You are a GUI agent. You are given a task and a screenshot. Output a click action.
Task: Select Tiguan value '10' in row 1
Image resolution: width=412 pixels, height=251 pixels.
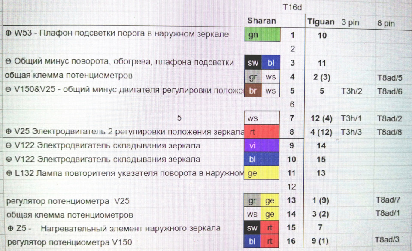[x=322, y=36]
